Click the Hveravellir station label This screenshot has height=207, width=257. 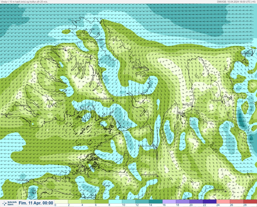tap(219, 190)
